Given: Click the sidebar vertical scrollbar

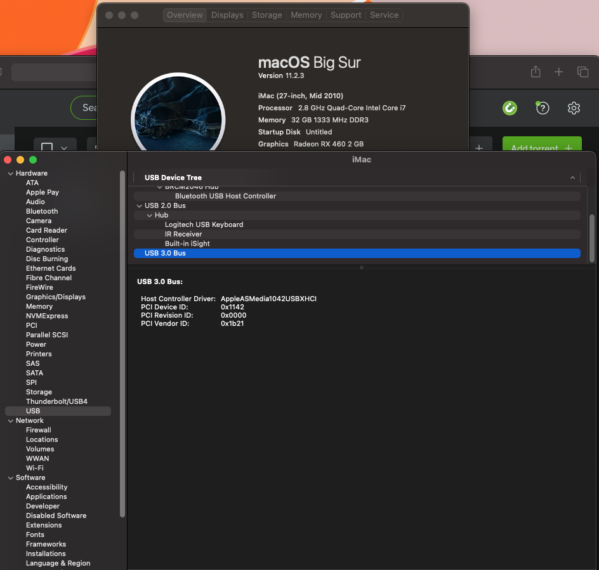Looking at the screenshot, I should pyautogui.click(x=122, y=344).
